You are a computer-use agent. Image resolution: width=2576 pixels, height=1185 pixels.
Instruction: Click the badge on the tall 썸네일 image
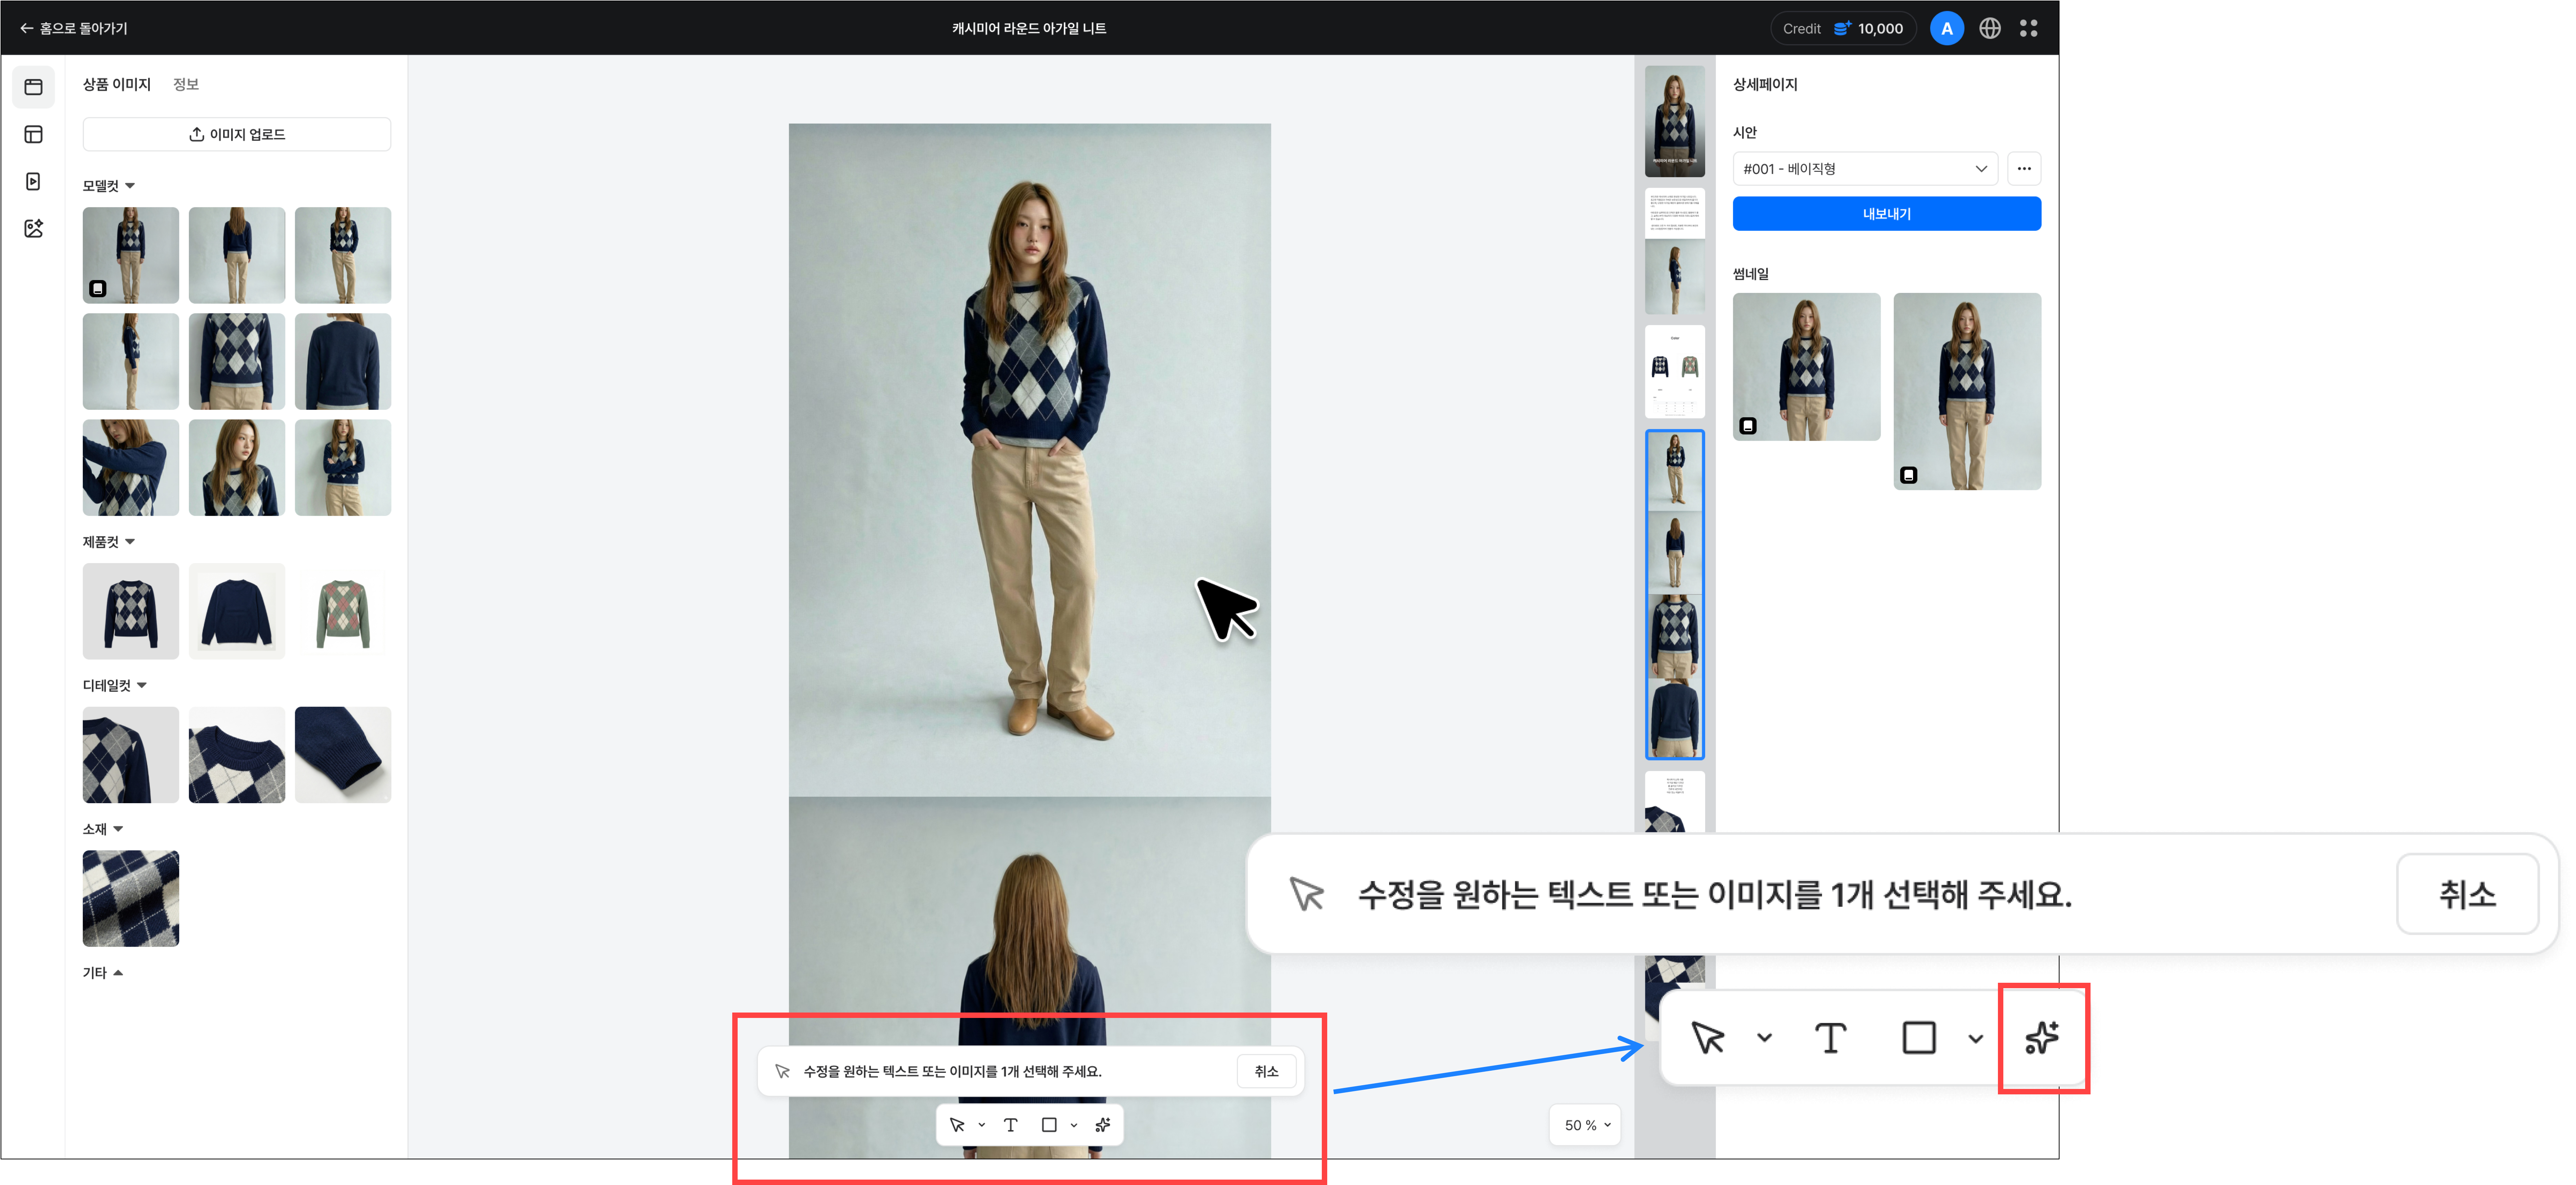pyautogui.click(x=1909, y=475)
